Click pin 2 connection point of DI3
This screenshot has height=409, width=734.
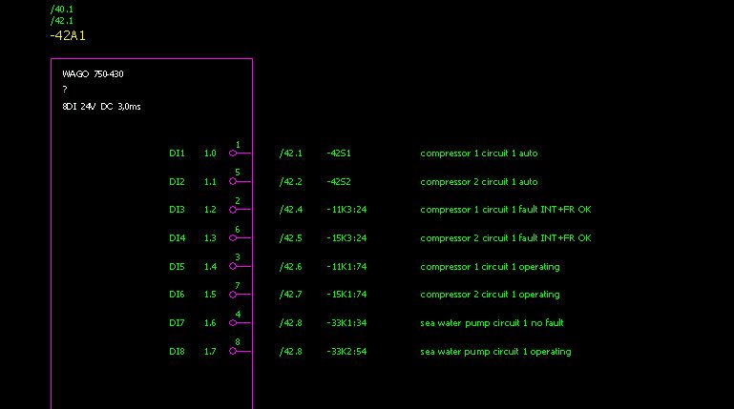point(233,210)
